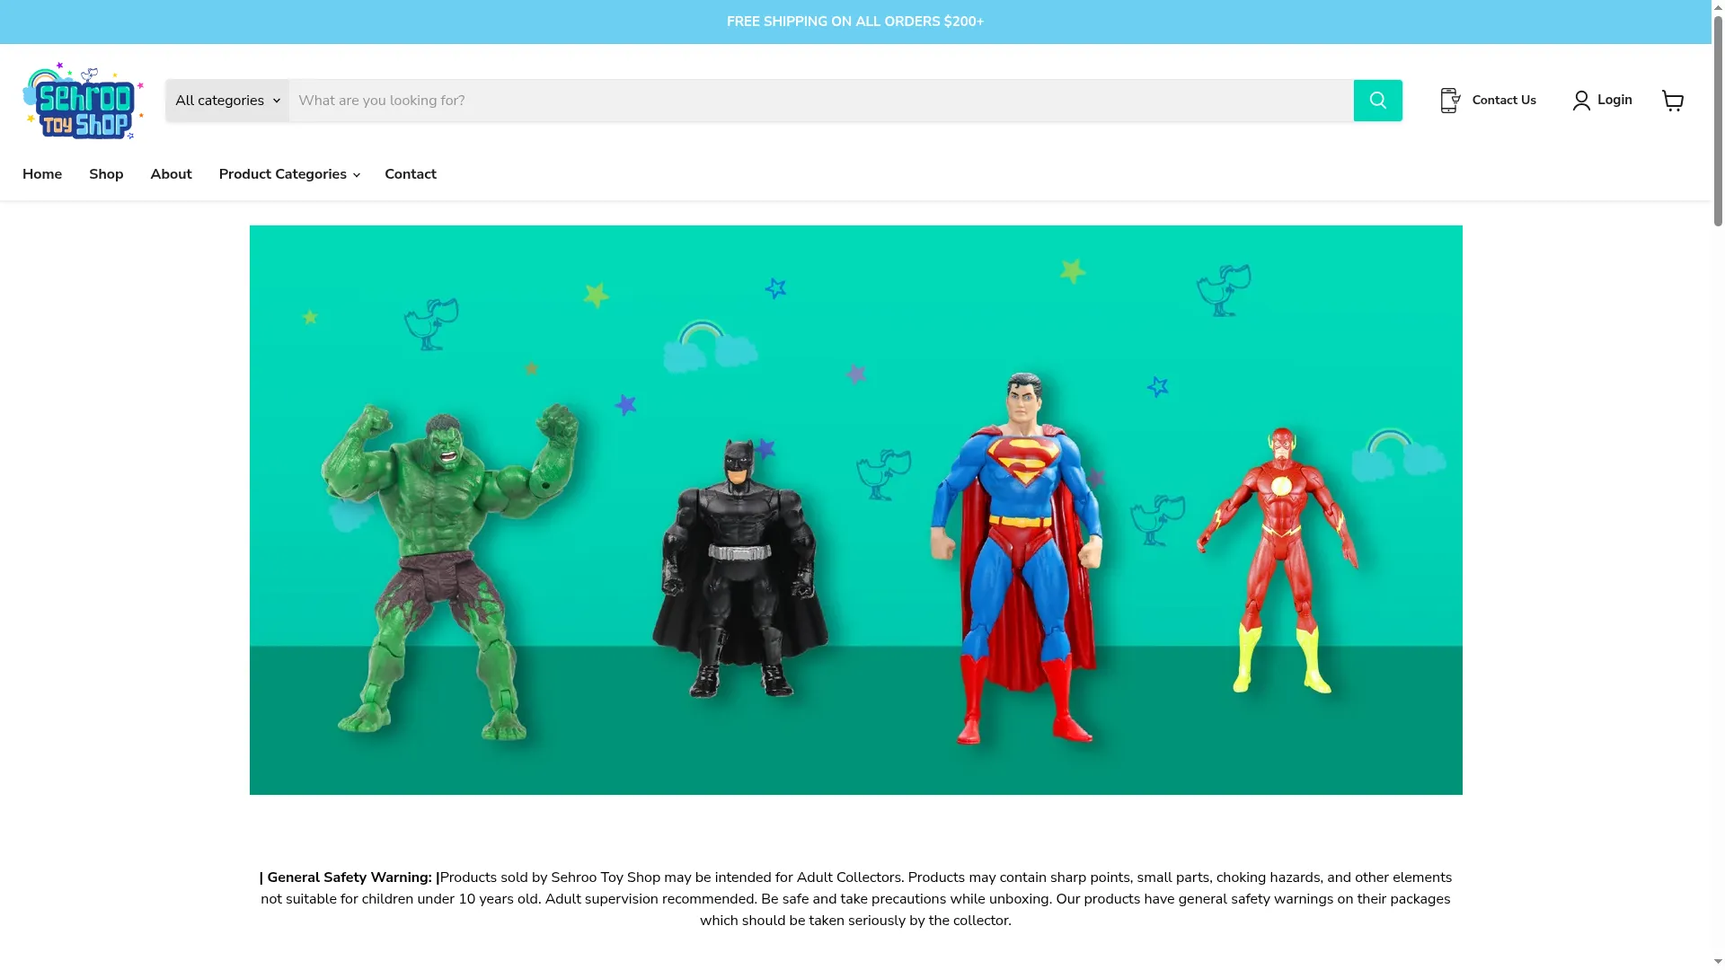1725x970 pixels.
Task: Open the About menu item
Action: tap(171, 174)
